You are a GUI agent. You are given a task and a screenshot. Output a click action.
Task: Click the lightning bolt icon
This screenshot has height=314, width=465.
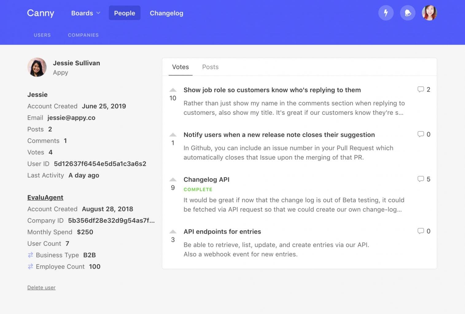(x=386, y=13)
